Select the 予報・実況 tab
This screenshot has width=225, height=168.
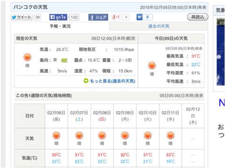pyautogui.click(x=60, y=26)
